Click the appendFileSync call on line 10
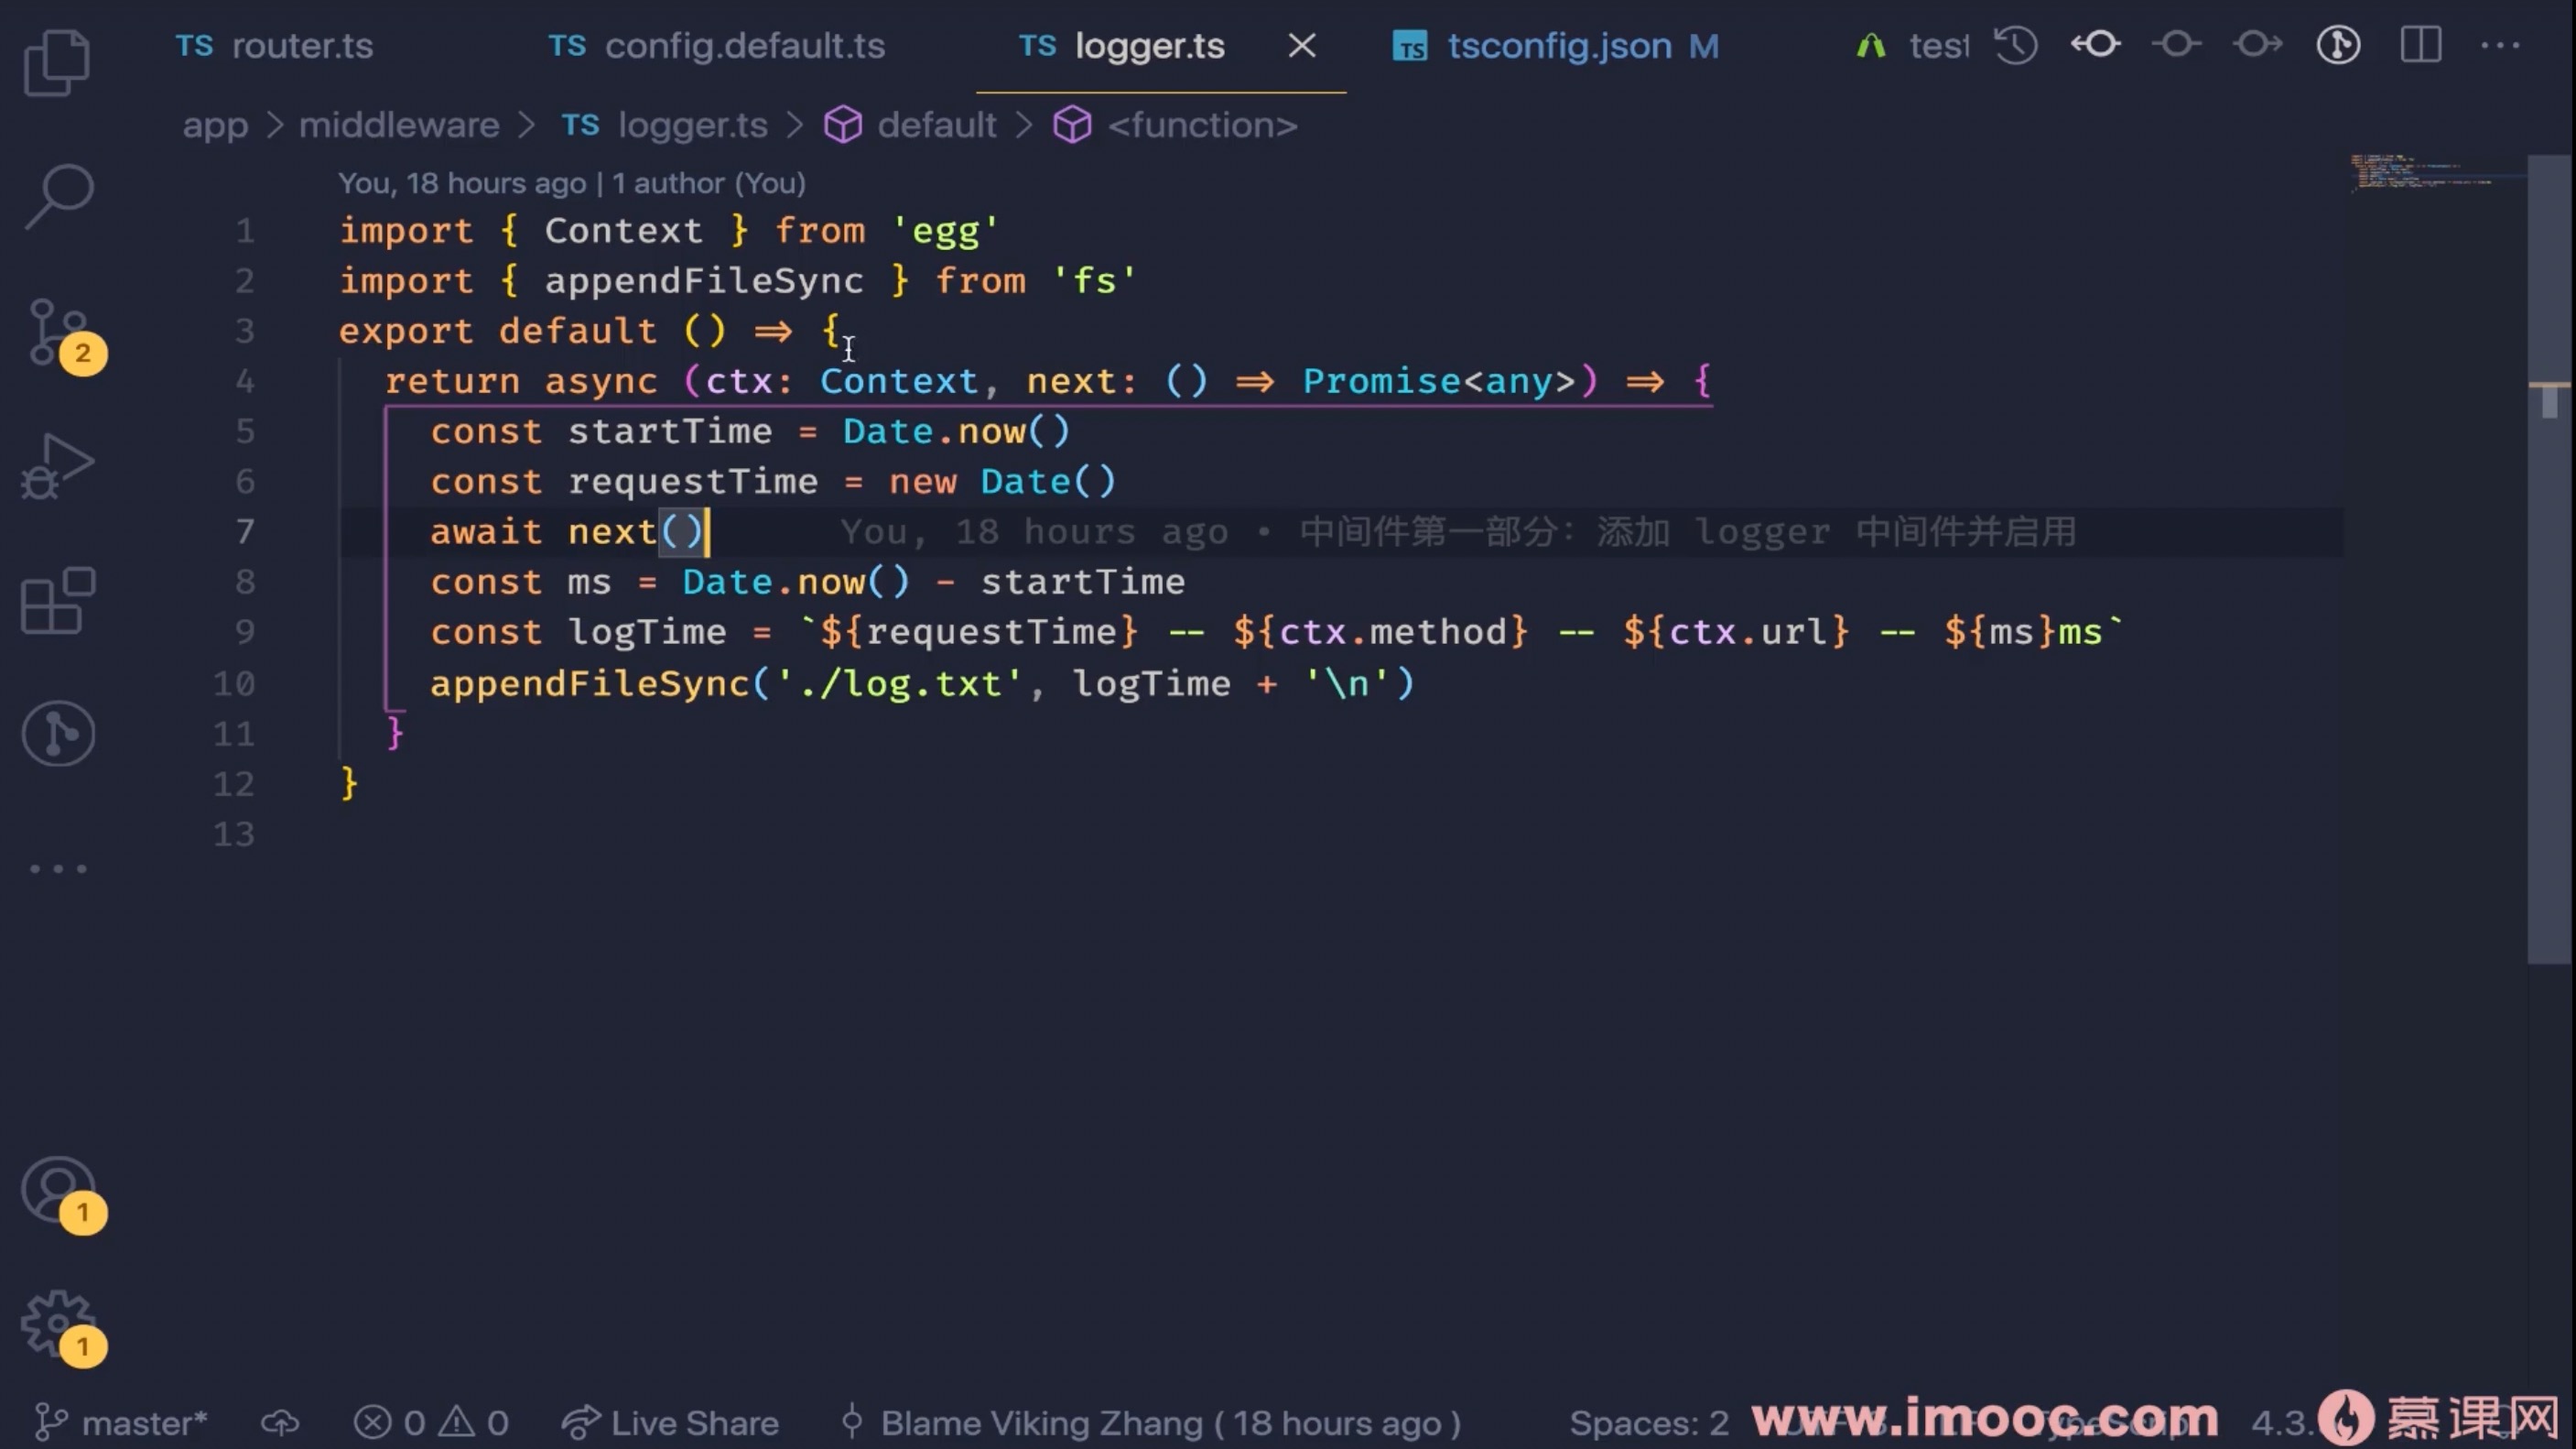This screenshot has width=2576, height=1449. 590,683
